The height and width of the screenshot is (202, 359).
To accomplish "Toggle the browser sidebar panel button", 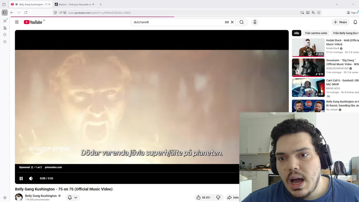I will point(5,13).
